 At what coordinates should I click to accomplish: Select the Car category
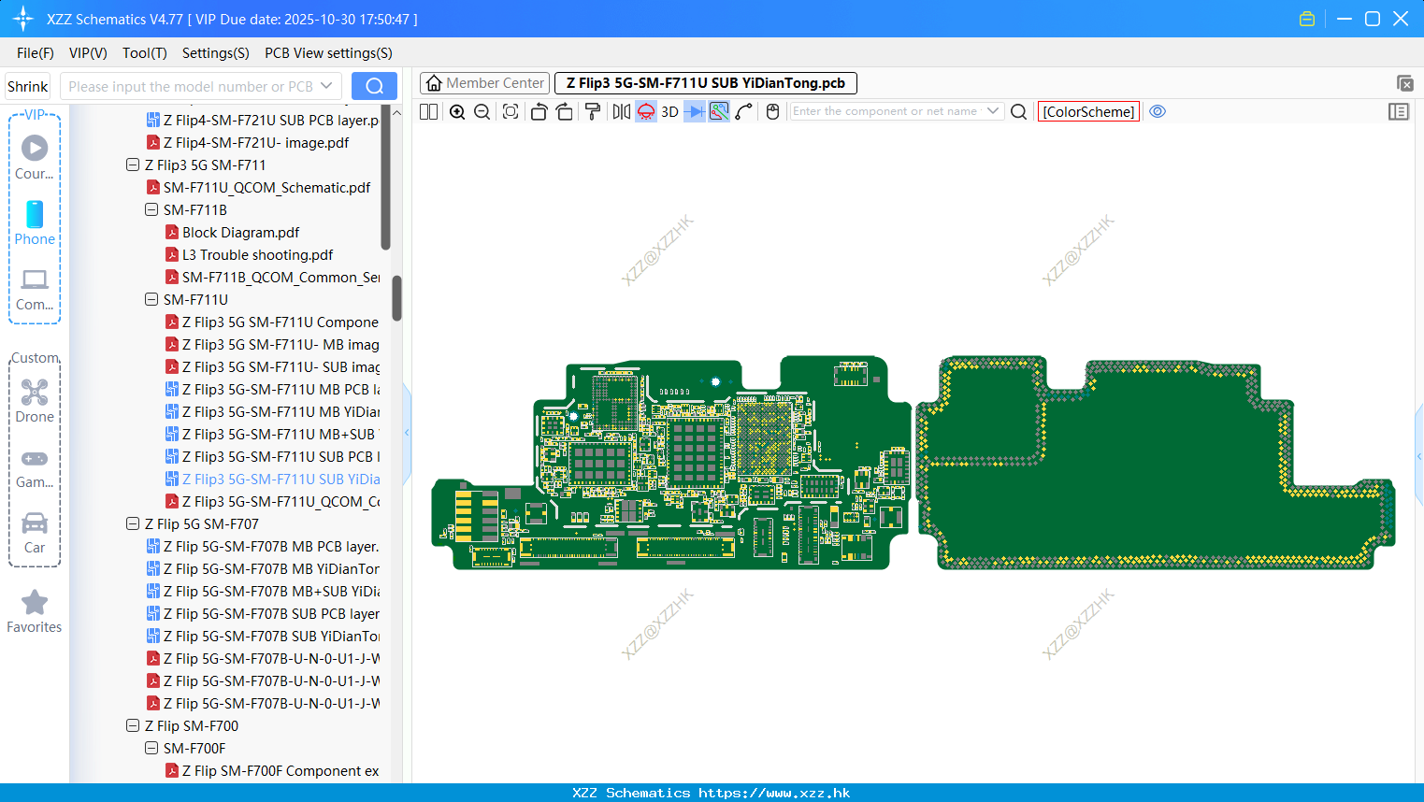[x=35, y=533]
